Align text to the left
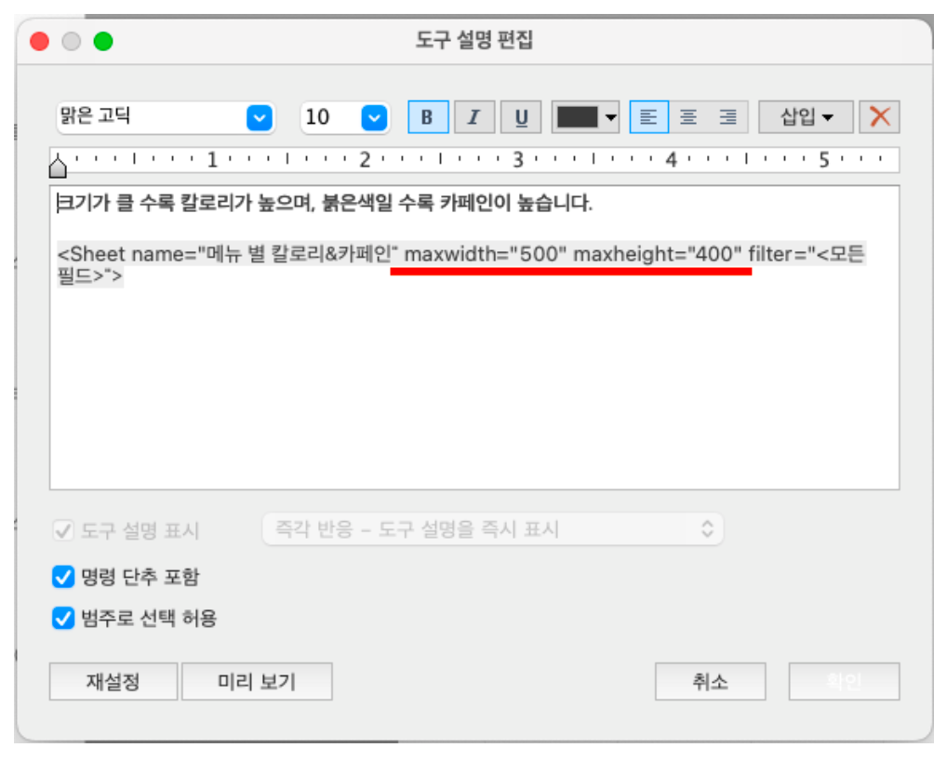The image size is (947, 761). [x=648, y=117]
